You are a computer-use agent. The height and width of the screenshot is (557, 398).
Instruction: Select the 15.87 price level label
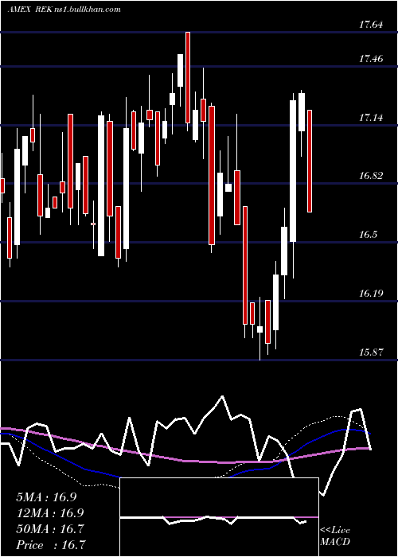[x=371, y=353]
